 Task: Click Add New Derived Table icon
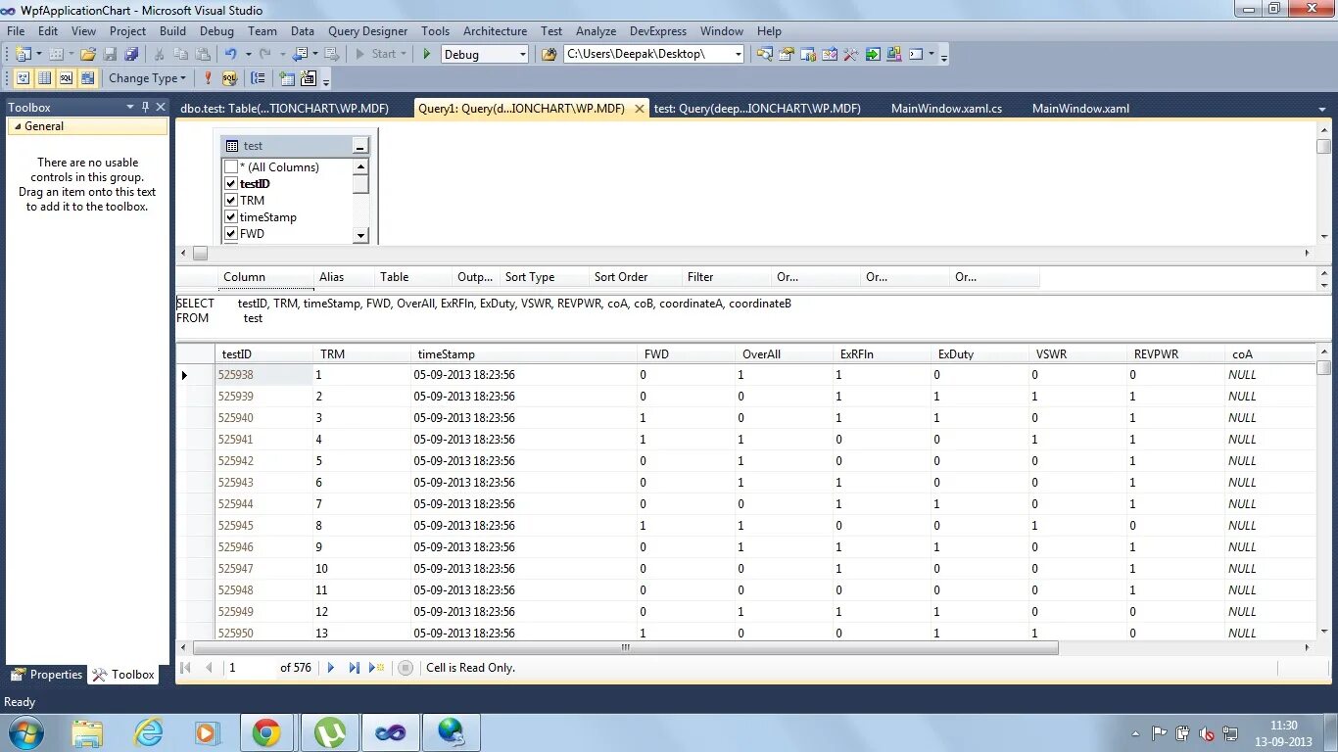pos(308,78)
